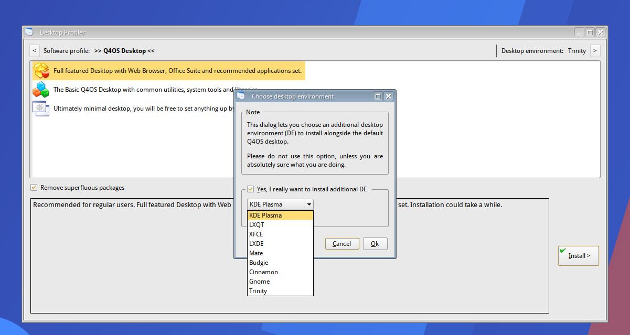
Task: Click the Cancel button in the dialog
Action: click(342, 244)
